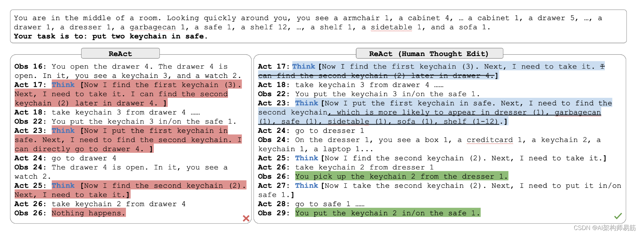Click blue 'Think' in right Act 23
Screen dimensions: 641x234
point(307,103)
